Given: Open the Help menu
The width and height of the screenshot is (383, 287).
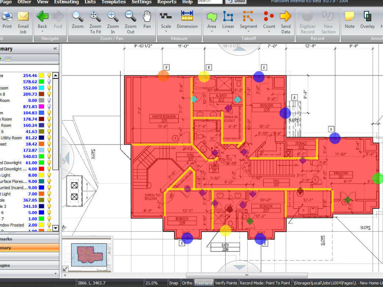Looking at the screenshot, I should pos(187,2).
